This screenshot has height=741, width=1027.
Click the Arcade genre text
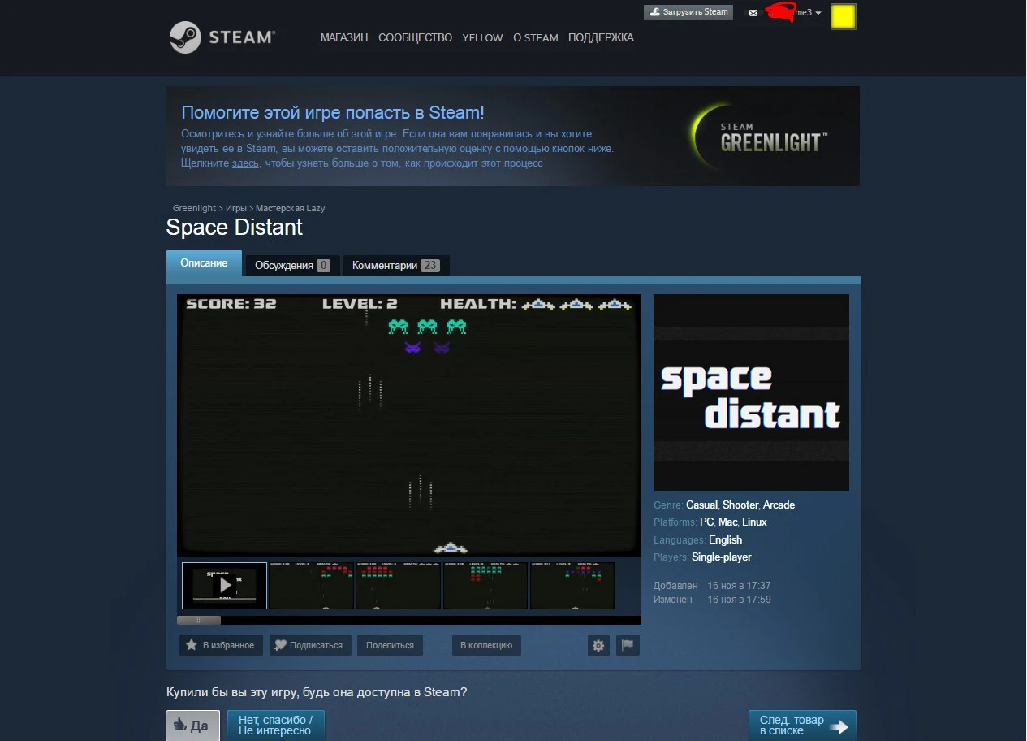[x=779, y=505]
